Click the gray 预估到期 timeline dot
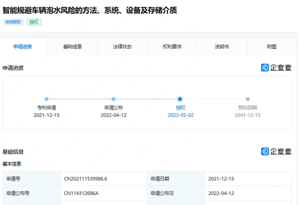 [248, 99]
